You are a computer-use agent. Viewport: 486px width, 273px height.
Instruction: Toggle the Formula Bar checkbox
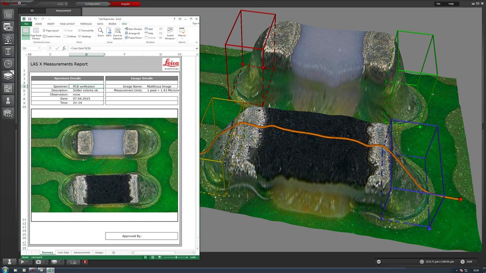coord(79,30)
